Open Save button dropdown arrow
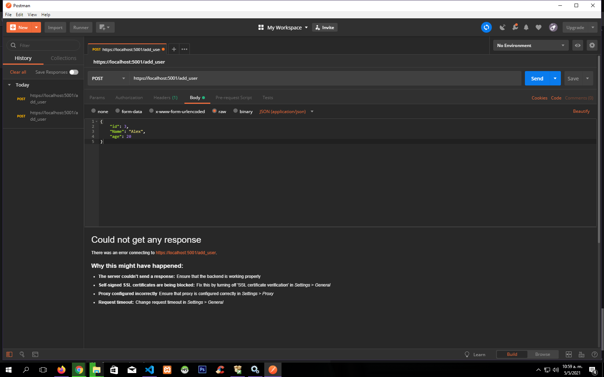This screenshot has width=604, height=377. point(587,78)
